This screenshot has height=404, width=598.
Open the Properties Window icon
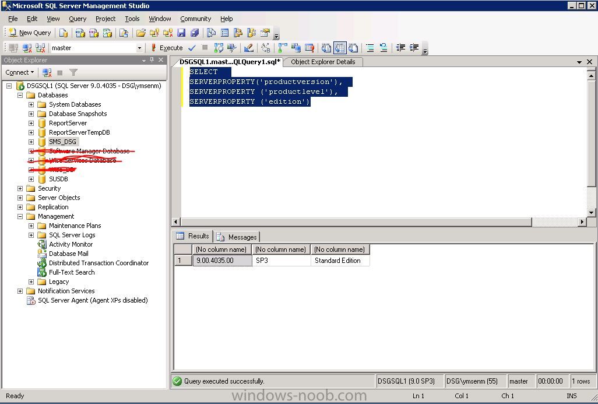(265, 33)
